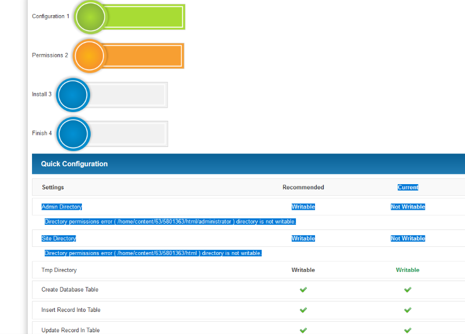The image size is (465, 334).
Task: Click recommended checkmark for Create Database Table
Action: coord(303,290)
